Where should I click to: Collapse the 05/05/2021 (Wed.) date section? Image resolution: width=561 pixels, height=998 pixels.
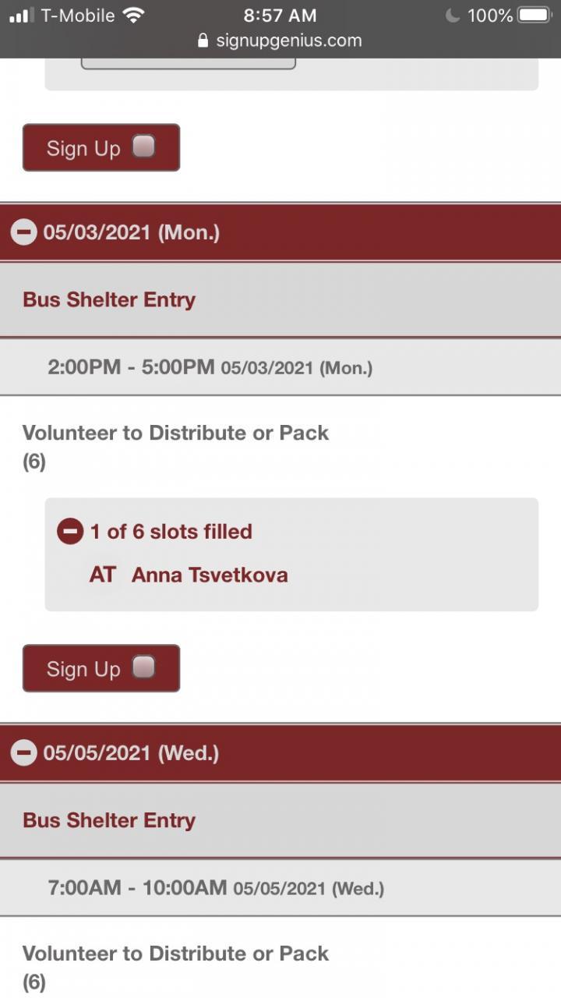24,752
